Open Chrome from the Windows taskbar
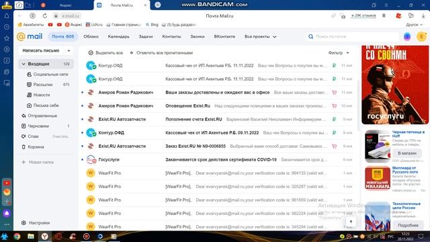 (x=17, y=236)
